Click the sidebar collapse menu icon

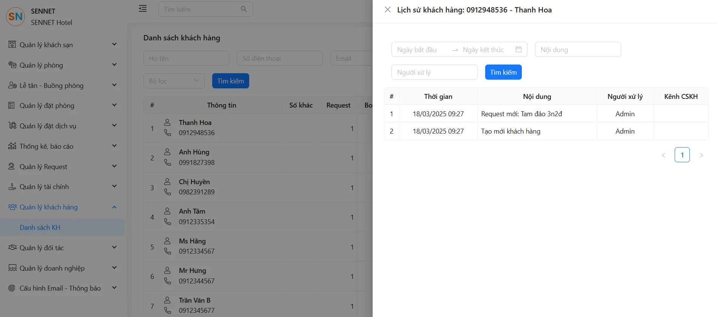143,9
